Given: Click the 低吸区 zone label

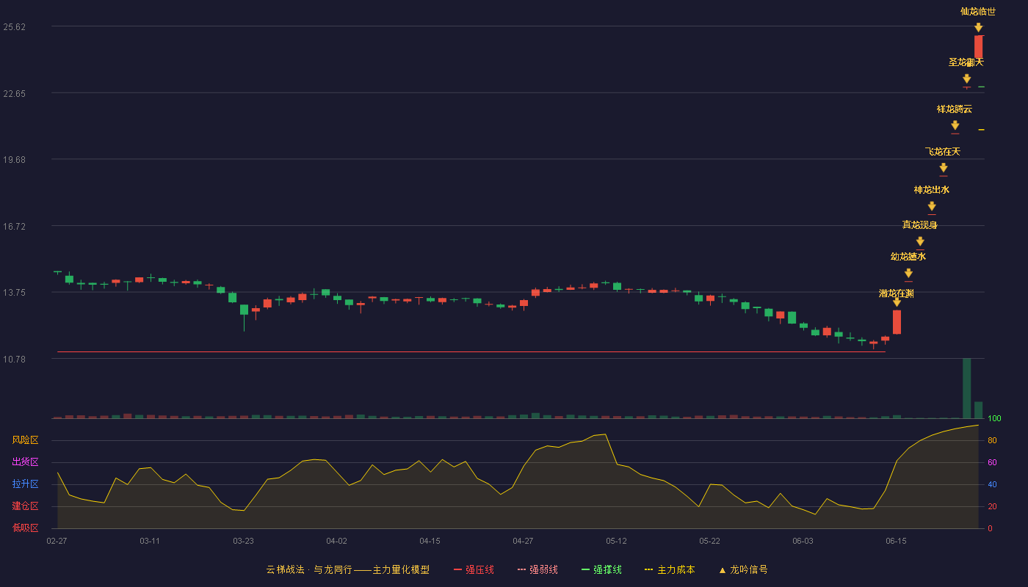Looking at the screenshot, I should (25, 528).
